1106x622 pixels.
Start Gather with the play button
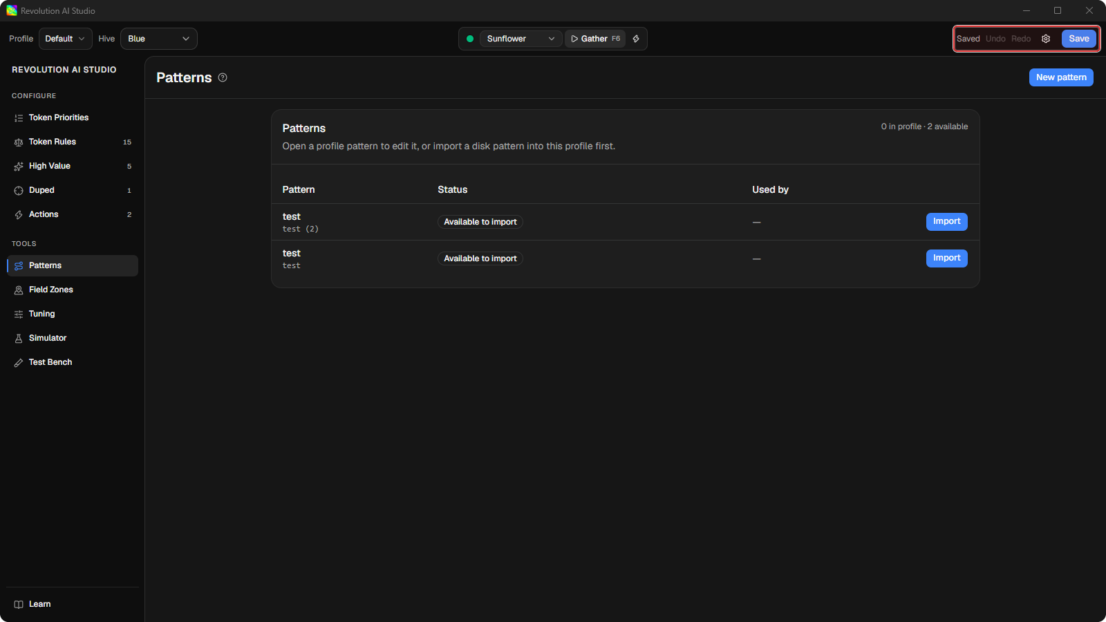pyautogui.click(x=595, y=39)
